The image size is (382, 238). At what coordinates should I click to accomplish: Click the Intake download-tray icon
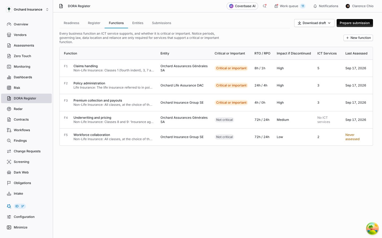pyautogui.click(x=9, y=194)
